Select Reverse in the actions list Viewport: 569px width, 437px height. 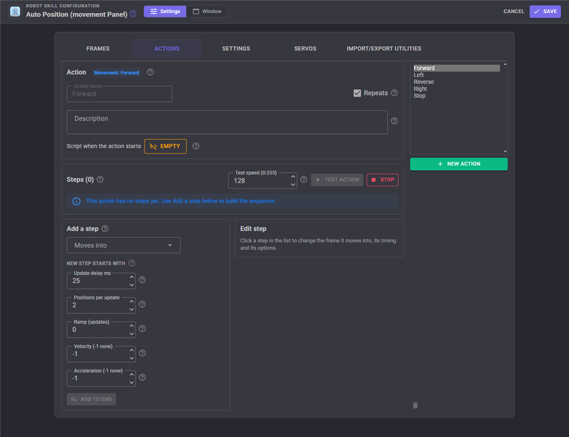457,82
